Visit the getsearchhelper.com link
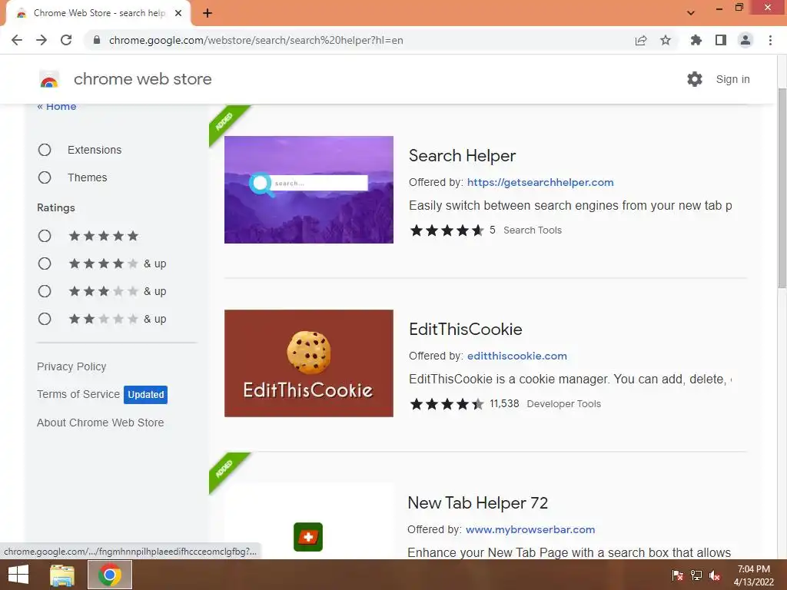Screen dimensions: 787x590 coord(540,182)
